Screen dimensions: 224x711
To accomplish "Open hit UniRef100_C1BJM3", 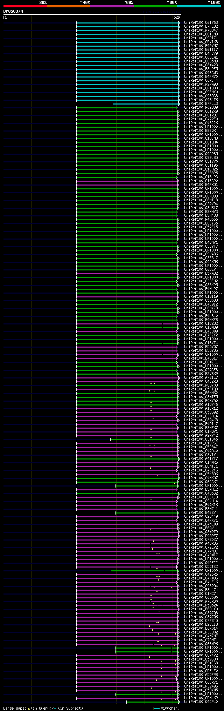I will (x=201, y=139).
